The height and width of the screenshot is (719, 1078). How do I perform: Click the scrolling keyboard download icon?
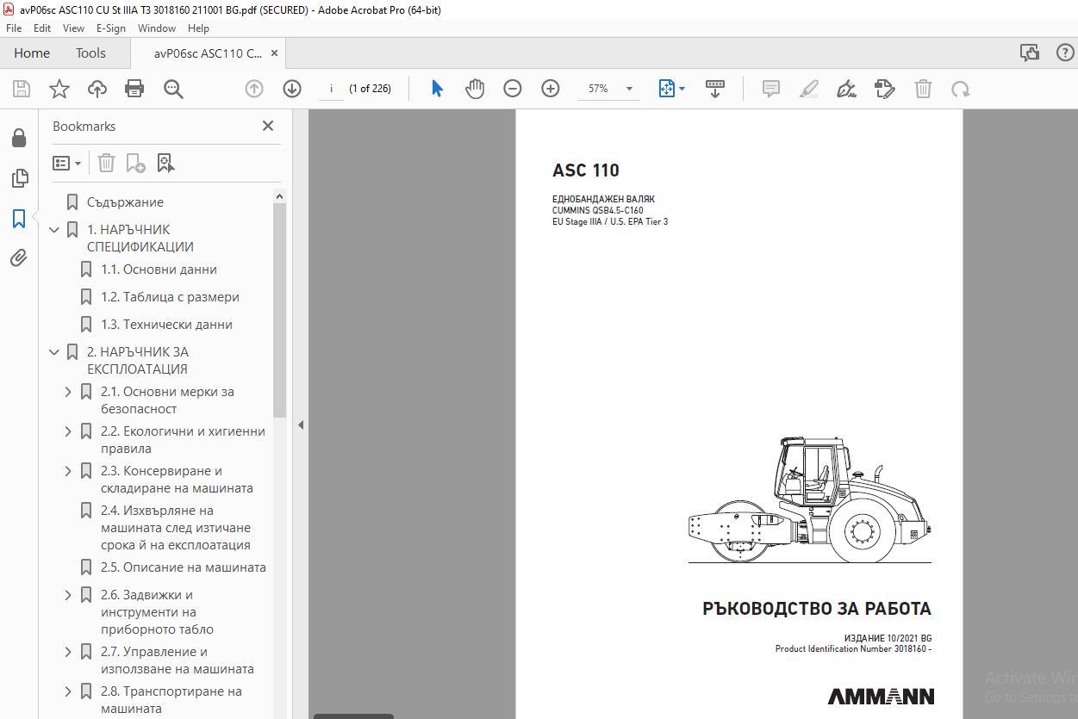tap(714, 89)
